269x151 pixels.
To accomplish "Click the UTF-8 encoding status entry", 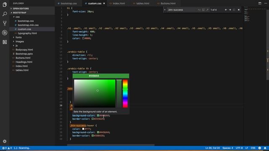I will (239, 148).
